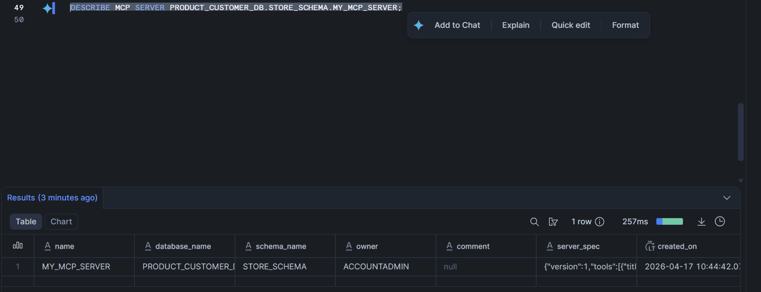The width and height of the screenshot is (761, 292).
Task: Collapse the results panel with chevron
Action: pos(727,198)
